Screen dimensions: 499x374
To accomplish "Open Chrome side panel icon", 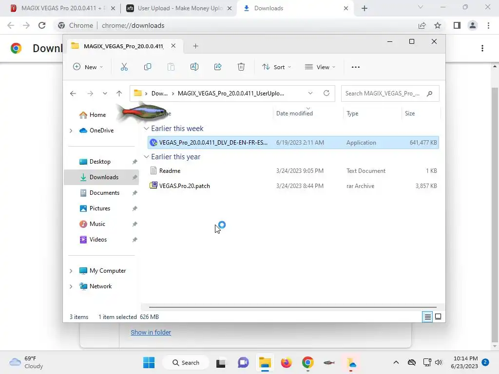I will 457,25.
